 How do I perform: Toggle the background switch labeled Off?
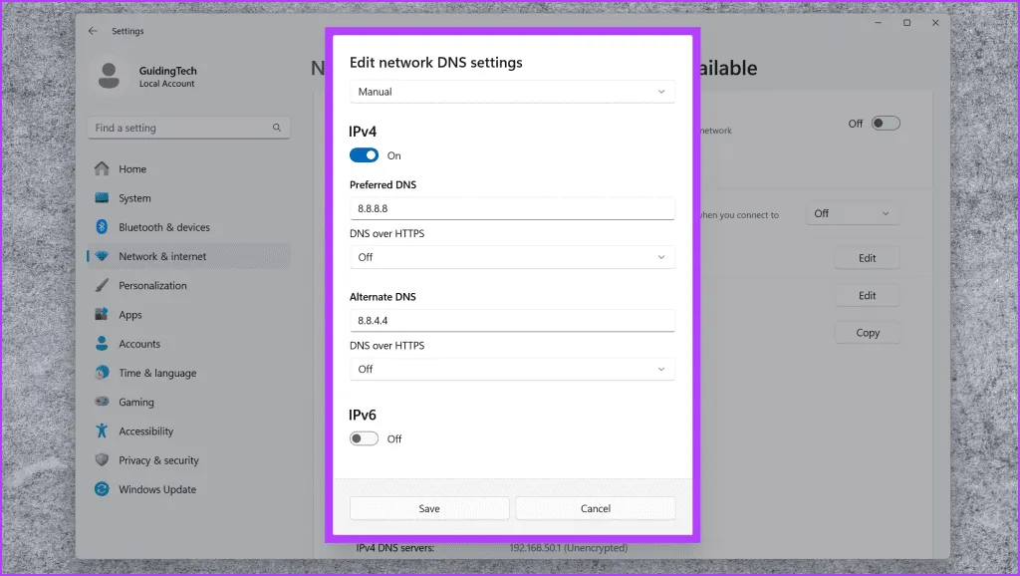(x=885, y=124)
